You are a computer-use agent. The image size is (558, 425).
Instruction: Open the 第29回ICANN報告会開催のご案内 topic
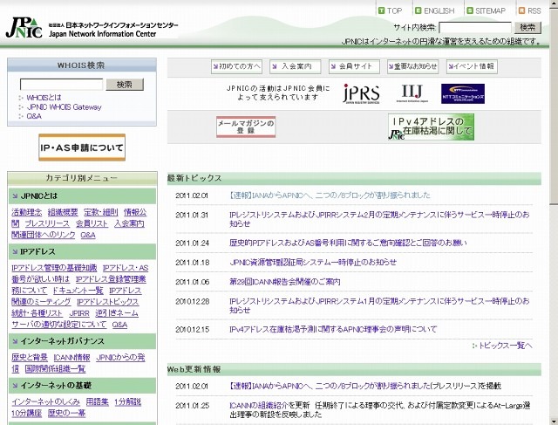285,282
